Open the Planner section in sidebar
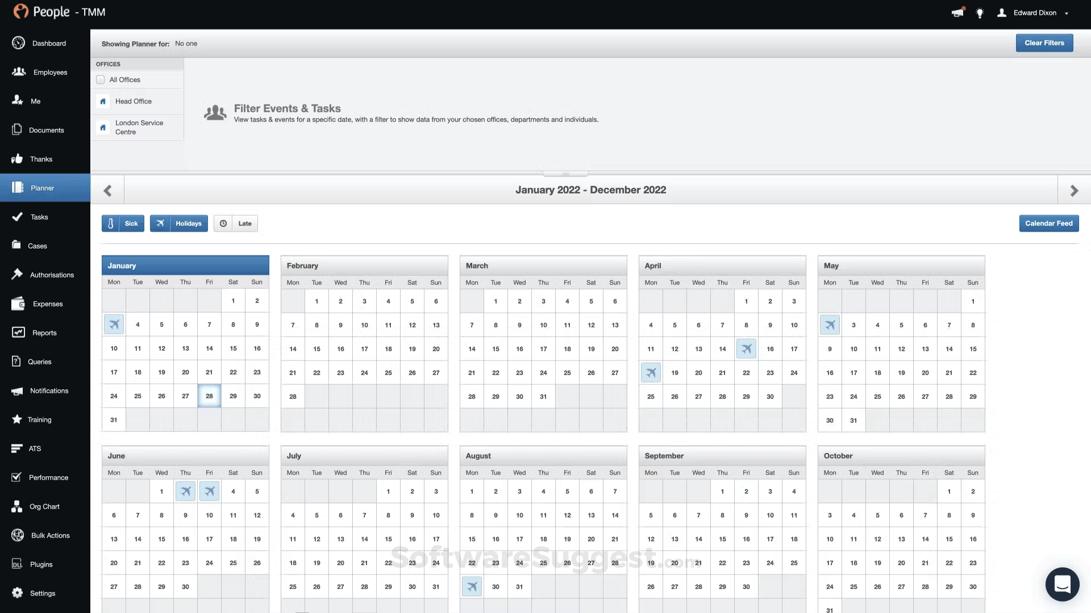Viewport: 1091px width, 613px height. pos(43,188)
